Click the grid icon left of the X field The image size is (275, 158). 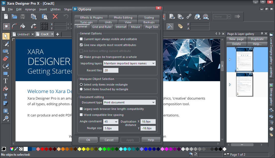[x=44, y=26]
